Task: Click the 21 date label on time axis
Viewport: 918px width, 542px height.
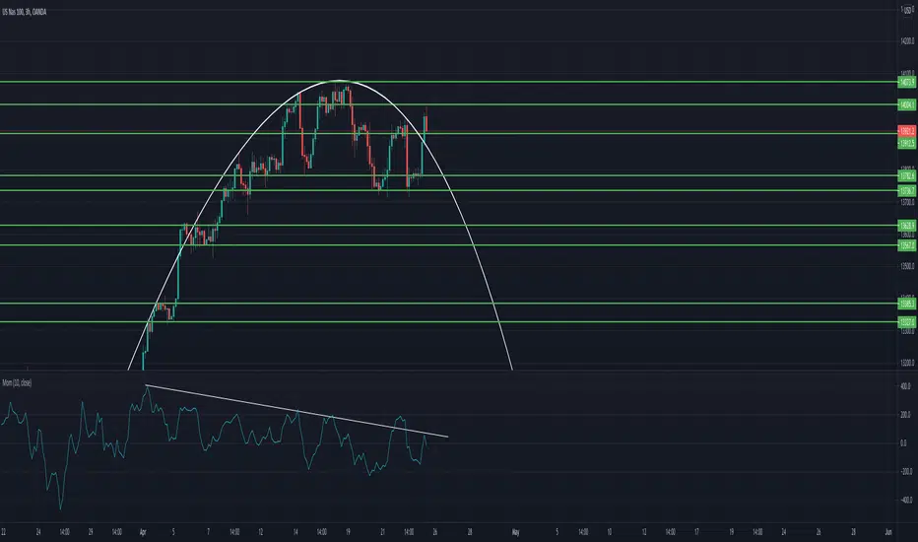Action: click(x=382, y=532)
